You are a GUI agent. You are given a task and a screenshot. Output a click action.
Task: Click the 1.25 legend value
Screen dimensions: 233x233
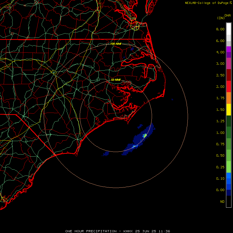point(220,121)
